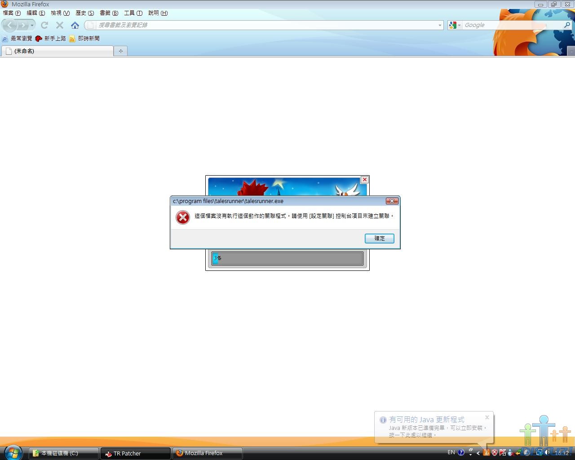This screenshot has width=575, height=460.
Task: Click the Firefox logo in the title bar
Action: click(x=5, y=4)
